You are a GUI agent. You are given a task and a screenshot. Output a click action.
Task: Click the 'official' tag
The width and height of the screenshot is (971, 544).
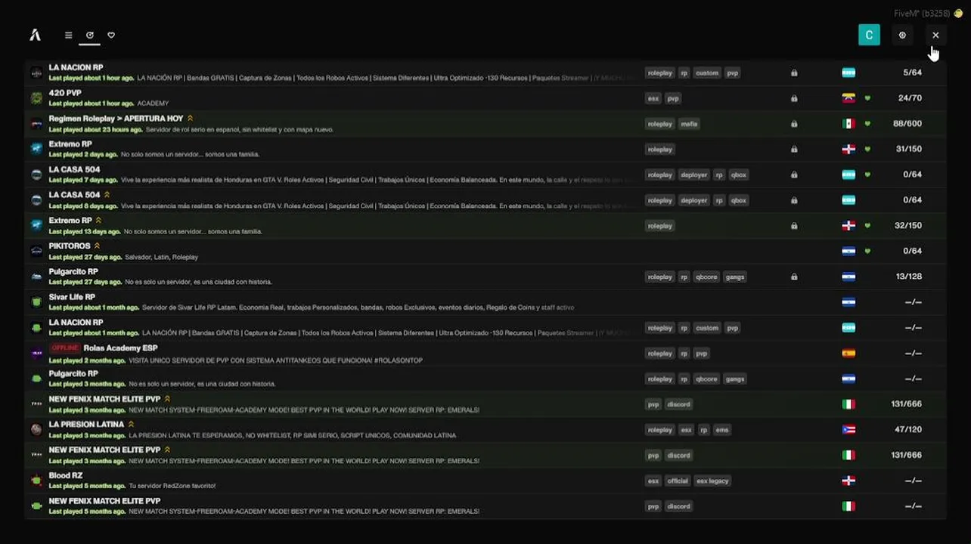pos(678,481)
